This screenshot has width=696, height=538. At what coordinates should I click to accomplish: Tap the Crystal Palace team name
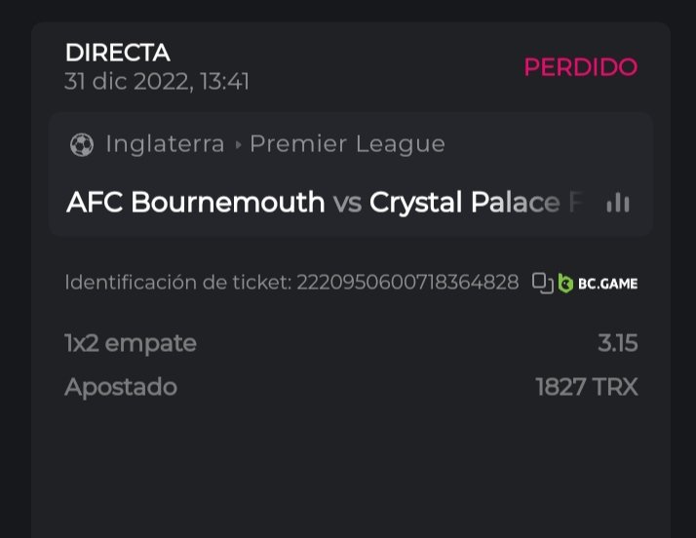click(464, 203)
